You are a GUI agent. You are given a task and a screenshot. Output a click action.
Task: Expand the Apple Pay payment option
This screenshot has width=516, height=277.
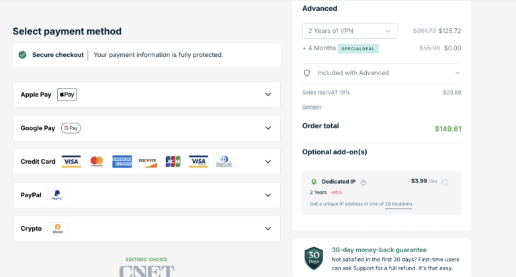(x=267, y=95)
